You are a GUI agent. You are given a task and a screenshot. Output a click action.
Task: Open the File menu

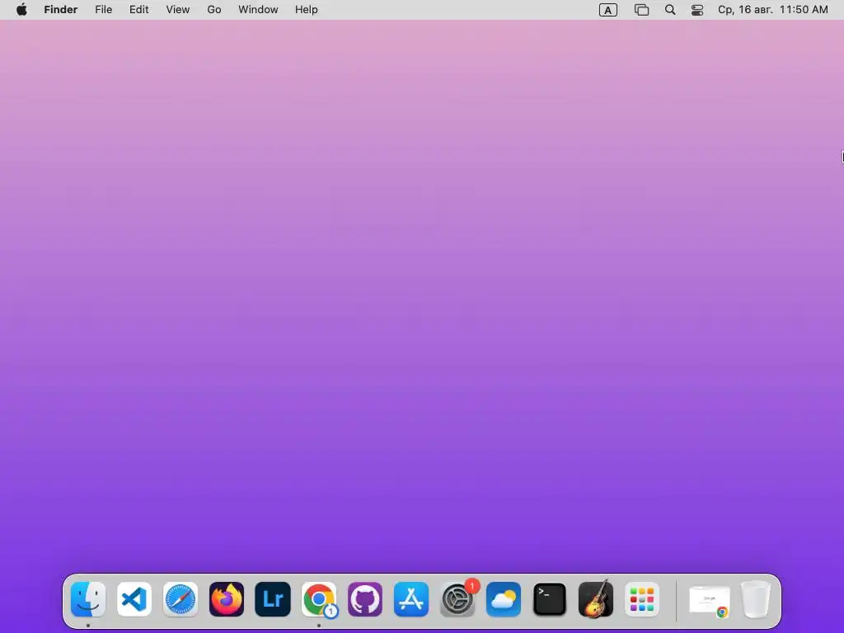103,10
